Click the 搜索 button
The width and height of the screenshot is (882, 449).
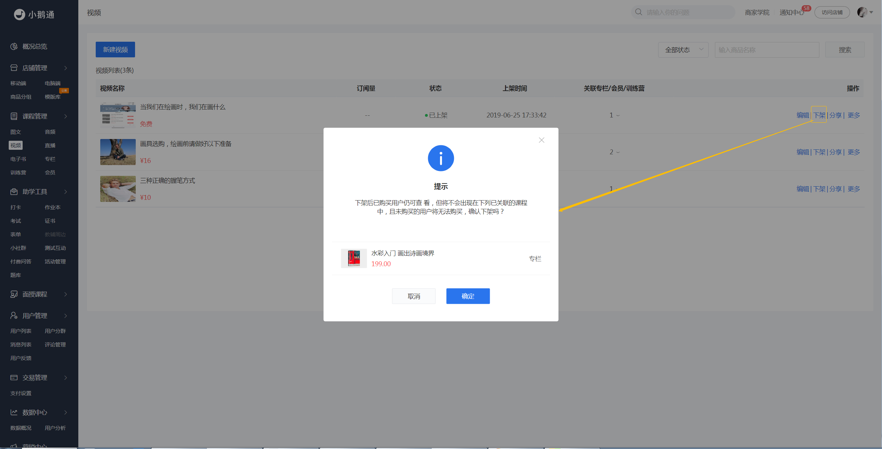(845, 50)
